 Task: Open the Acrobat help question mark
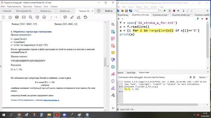(99, 11)
